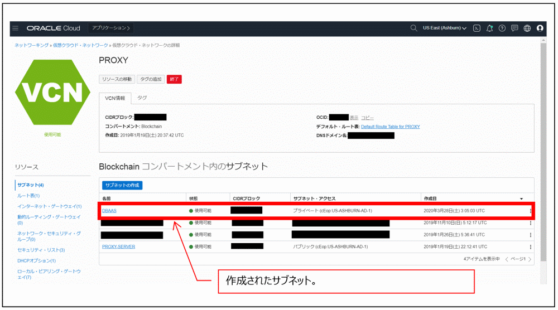Open the DBAAS subnet link
This screenshot has height=310, width=558.
click(109, 211)
